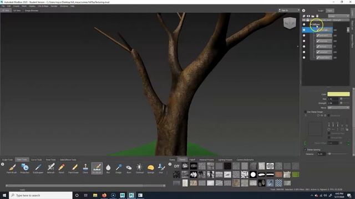The image size is (355, 199).
Task: Select the Paint Erase tool
Action: coord(74,168)
